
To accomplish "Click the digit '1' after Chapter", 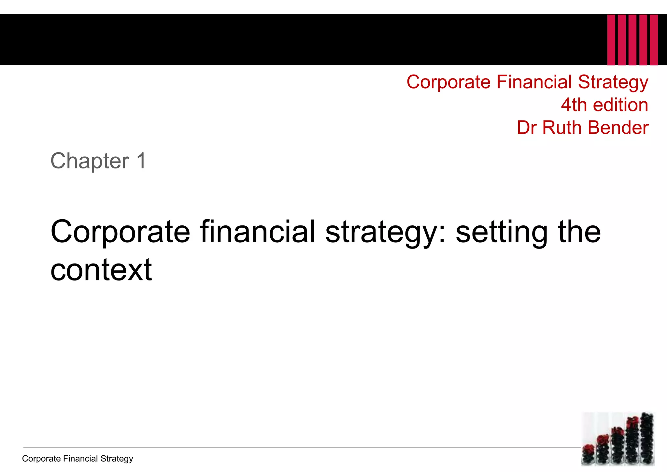I will (x=141, y=161).
